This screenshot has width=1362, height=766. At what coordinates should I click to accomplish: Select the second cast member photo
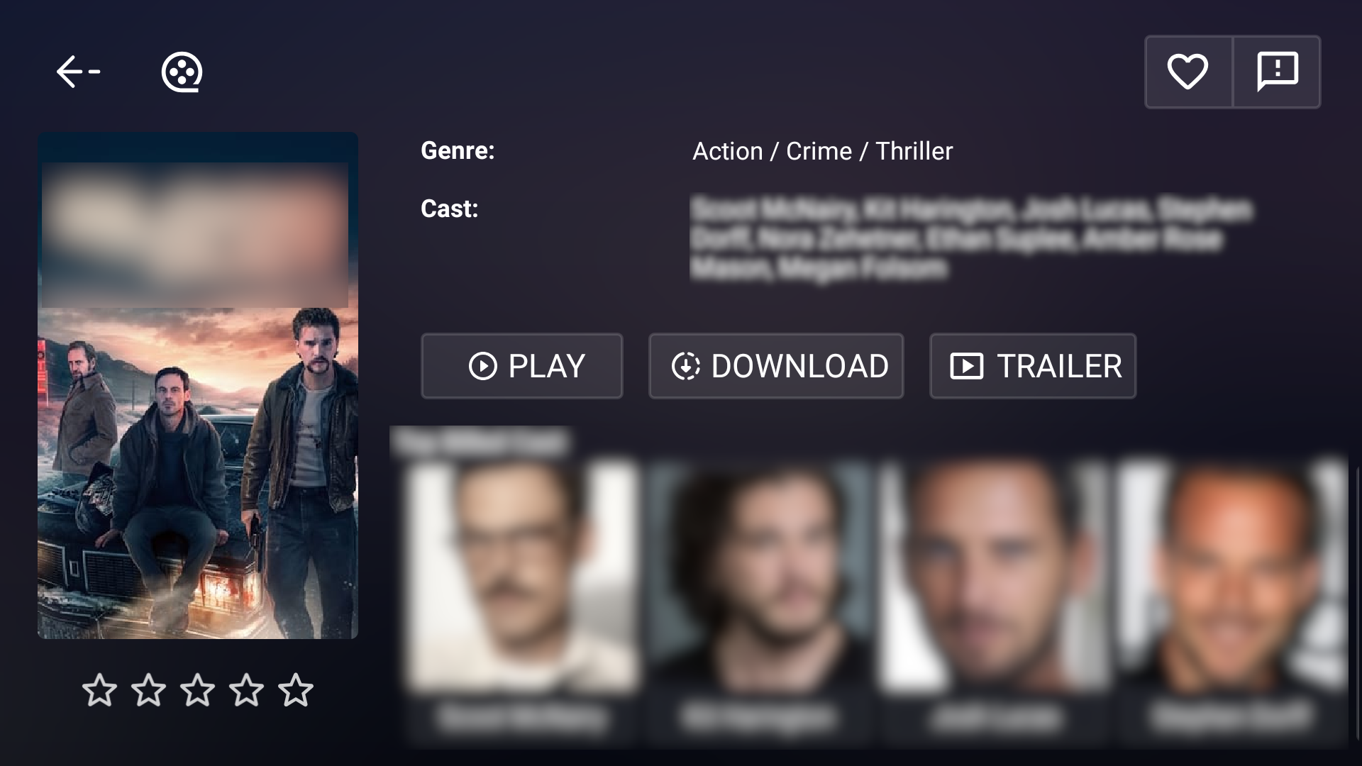pyautogui.click(x=759, y=575)
